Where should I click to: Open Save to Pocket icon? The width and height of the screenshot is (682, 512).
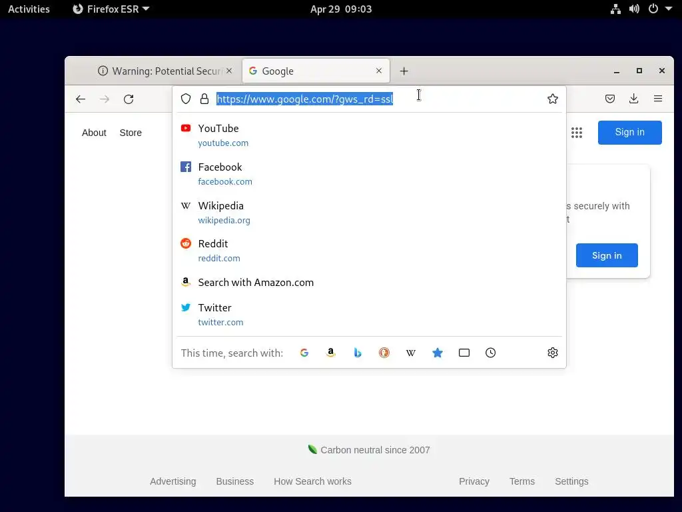610,99
